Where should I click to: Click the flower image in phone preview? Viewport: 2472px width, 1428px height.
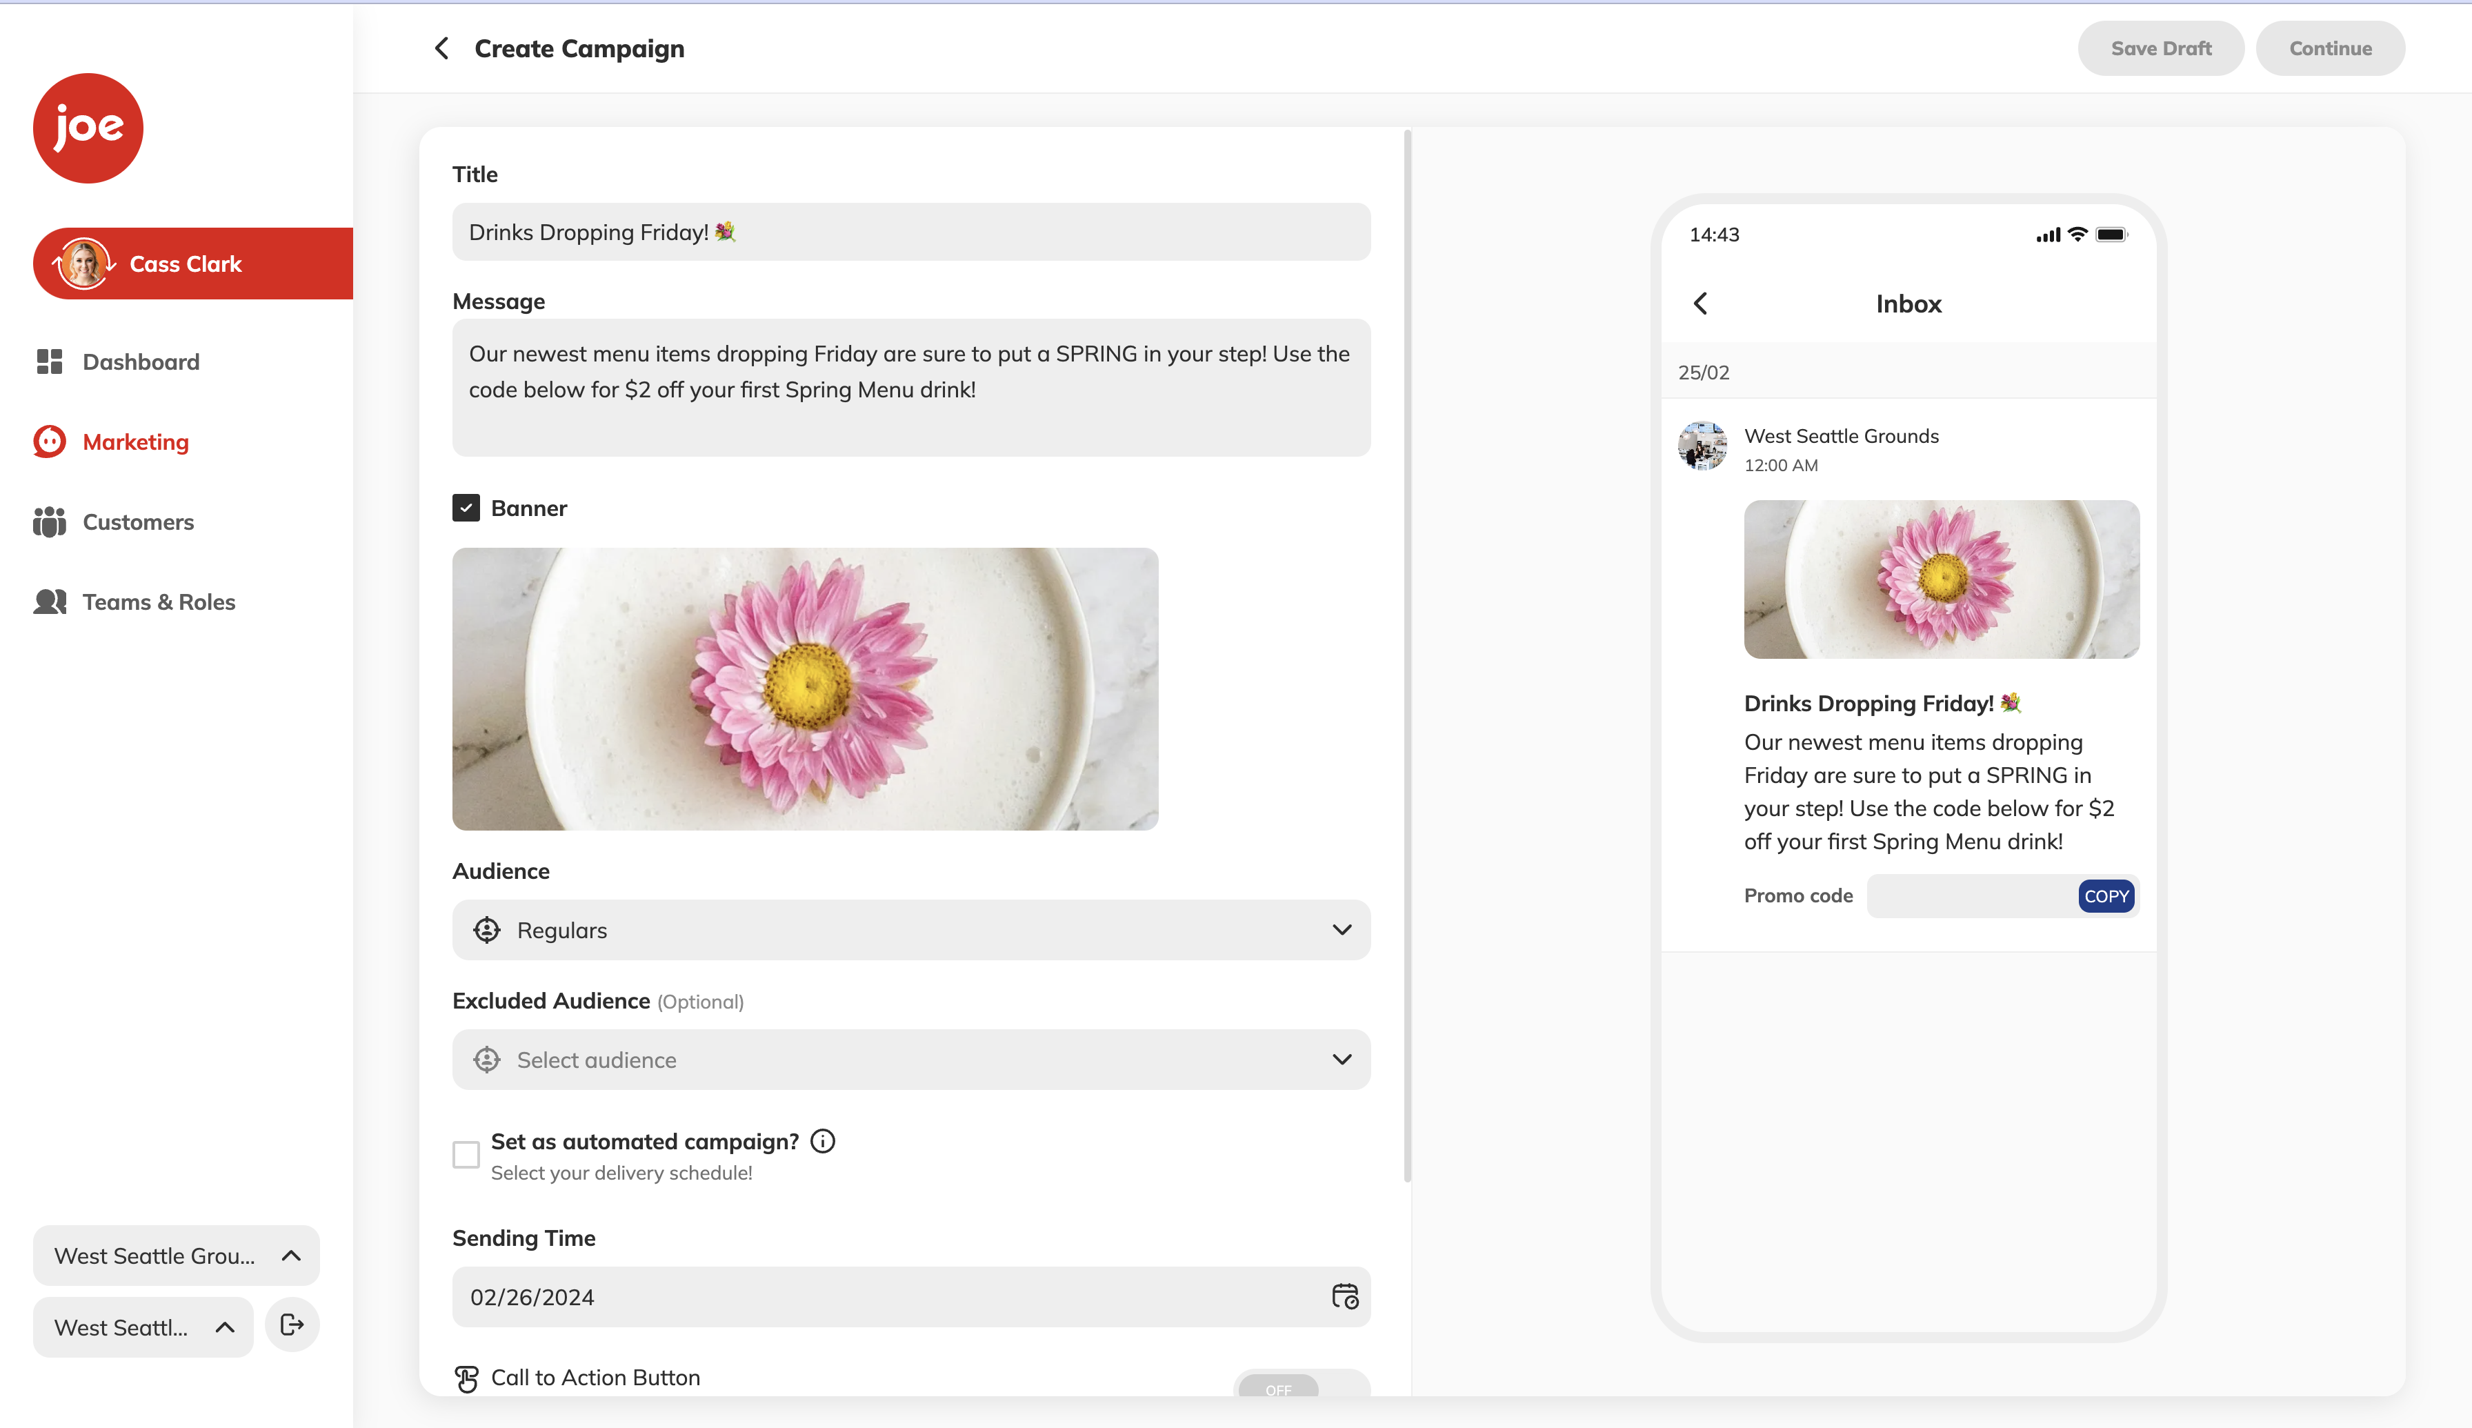tap(1942, 579)
